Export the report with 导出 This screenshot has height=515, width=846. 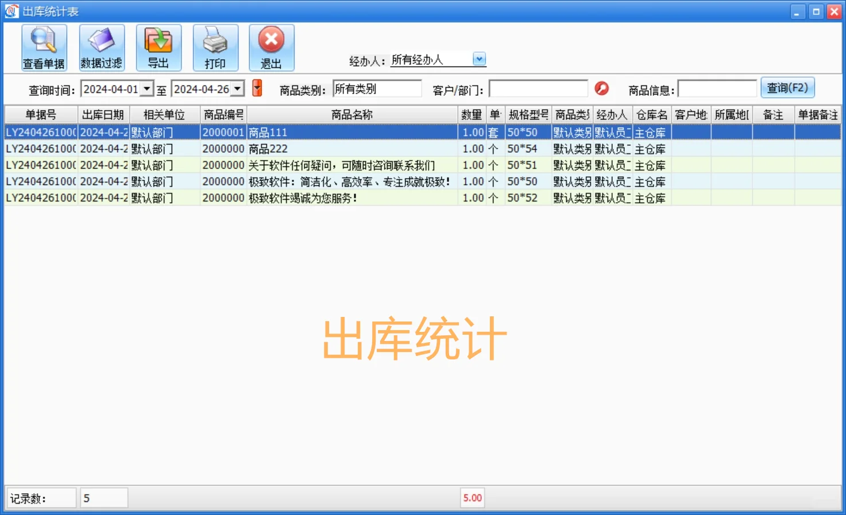point(159,48)
